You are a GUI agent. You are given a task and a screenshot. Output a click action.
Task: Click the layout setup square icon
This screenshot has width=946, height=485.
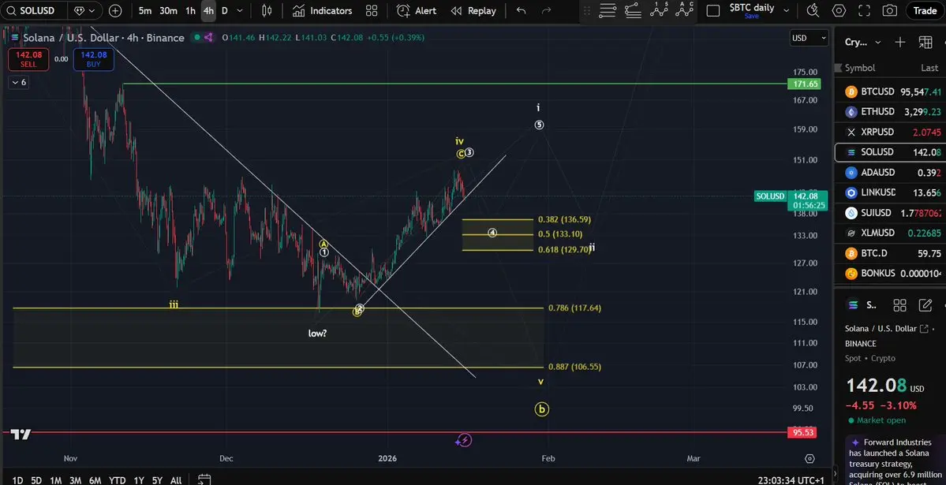click(713, 11)
